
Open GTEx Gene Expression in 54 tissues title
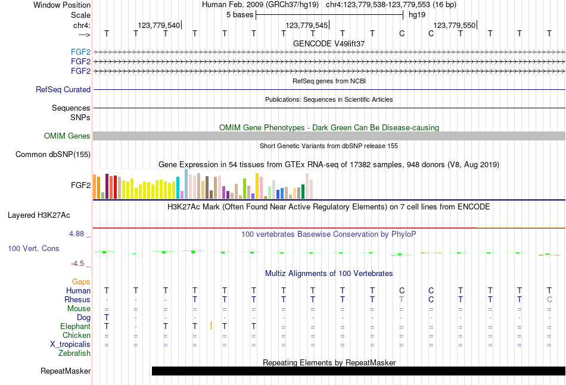(329, 165)
